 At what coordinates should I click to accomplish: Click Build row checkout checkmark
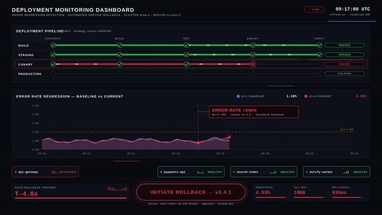pyautogui.click(x=53, y=45)
